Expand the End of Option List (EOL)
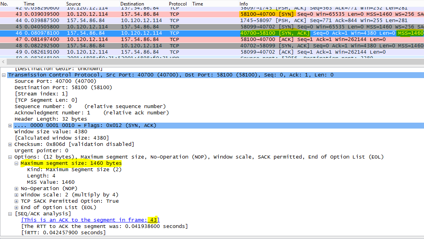424x239 pixels. tap(16, 207)
